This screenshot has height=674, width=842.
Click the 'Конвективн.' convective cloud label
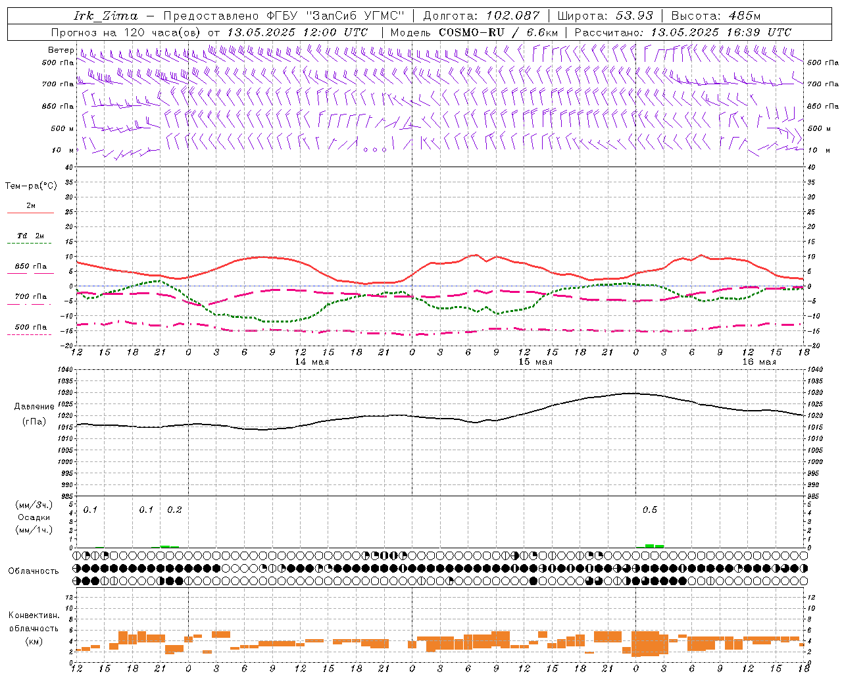(x=34, y=615)
